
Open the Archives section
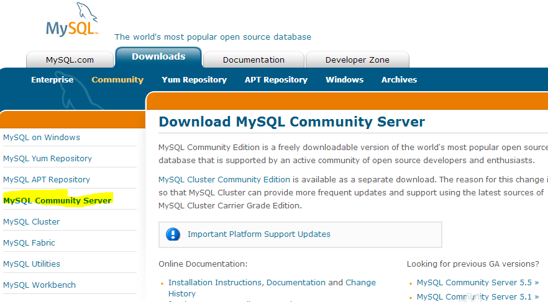(x=399, y=80)
